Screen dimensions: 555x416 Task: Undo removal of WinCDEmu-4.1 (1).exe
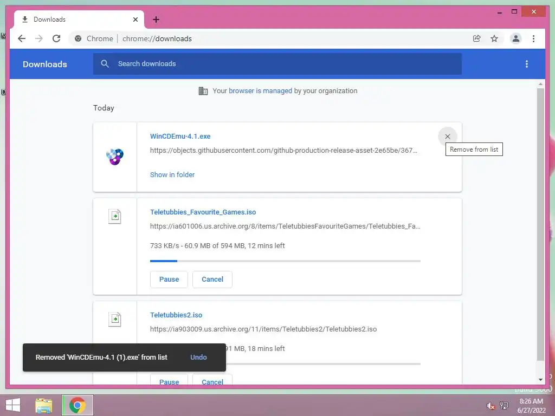198,357
